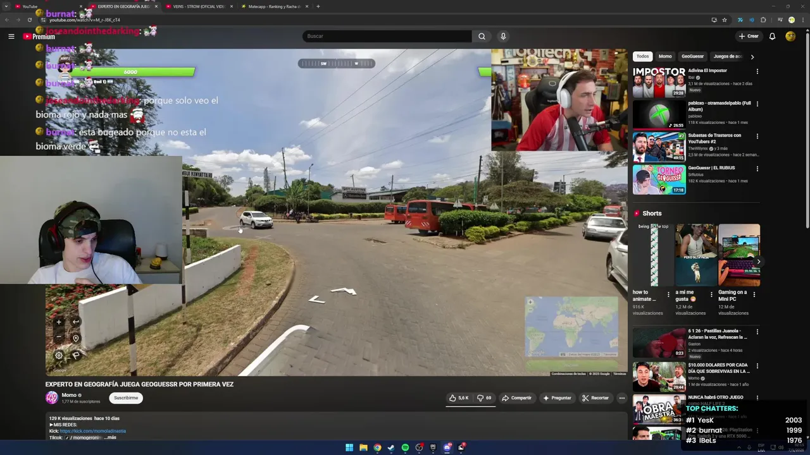This screenshot has width=810, height=455.
Task: Open options for a mi me gusta Short
Action: tap(711, 294)
